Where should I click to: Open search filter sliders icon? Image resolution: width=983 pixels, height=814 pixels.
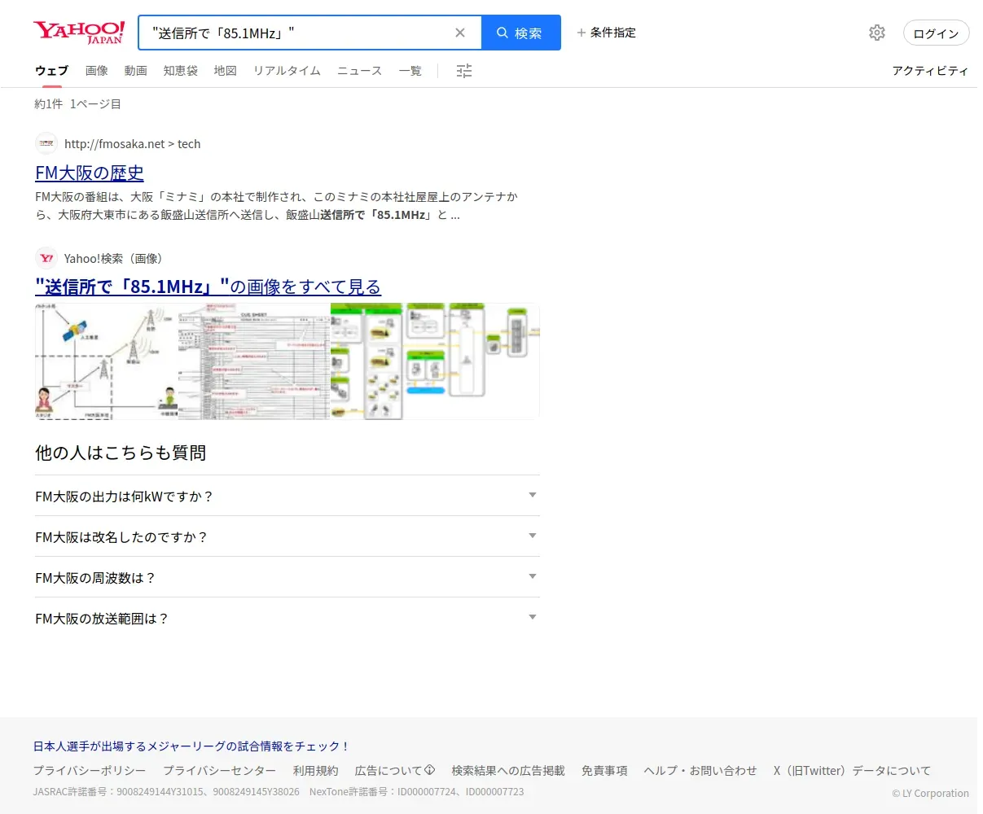point(464,71)
